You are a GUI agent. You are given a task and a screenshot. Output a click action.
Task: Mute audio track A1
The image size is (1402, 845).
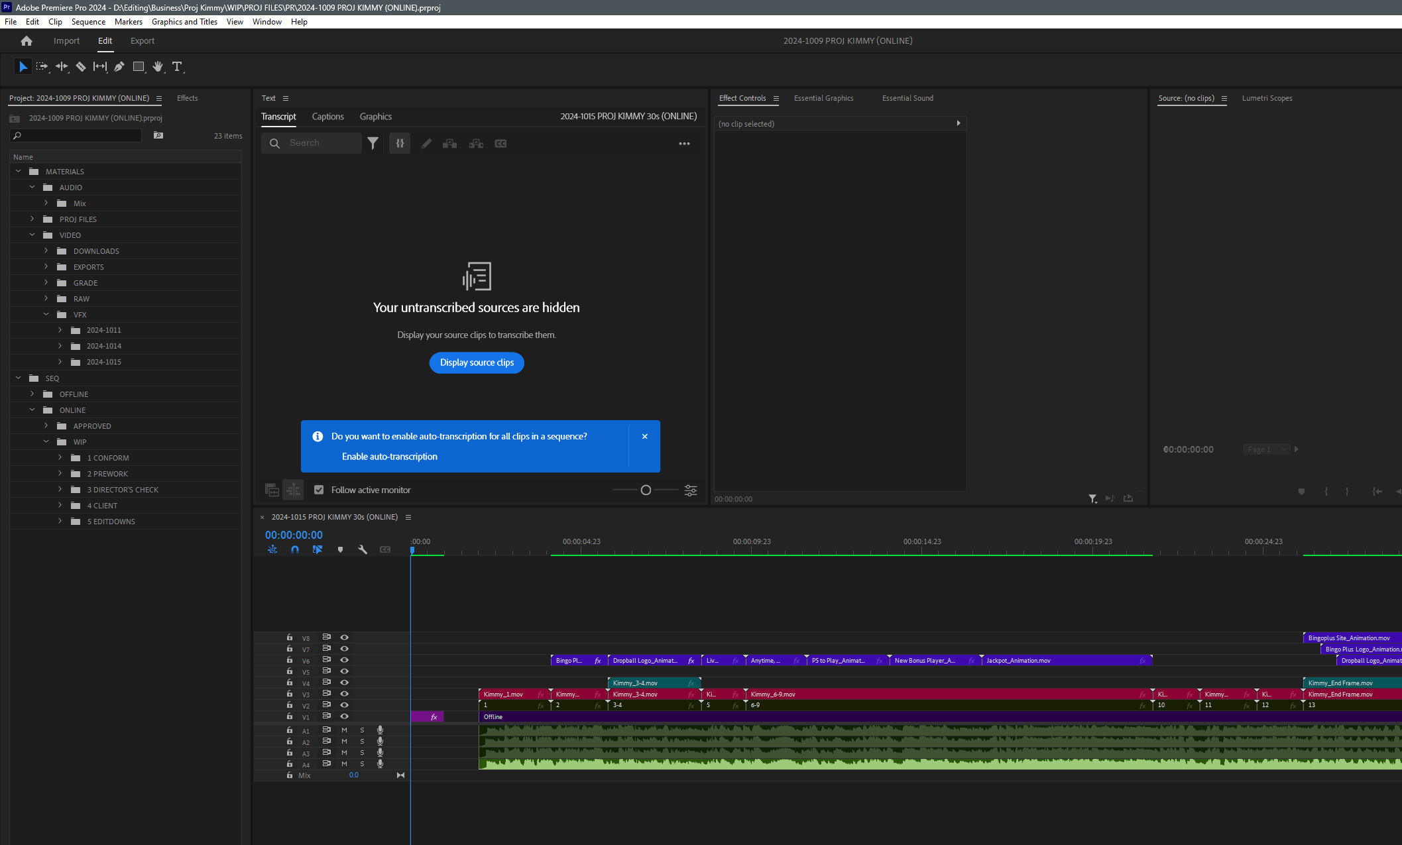tap(344, 730)
